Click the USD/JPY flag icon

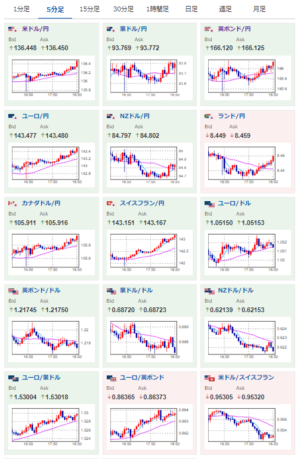pos(13,29)
